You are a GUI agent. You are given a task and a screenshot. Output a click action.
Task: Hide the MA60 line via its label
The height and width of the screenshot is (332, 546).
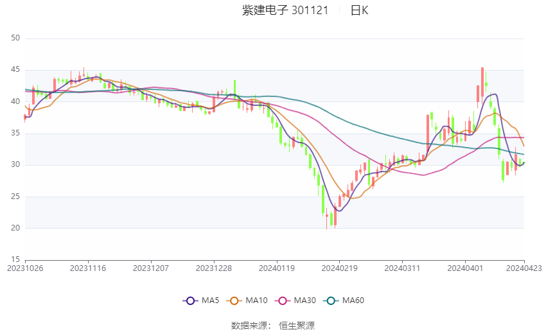pyautogui.click(x=353, y=301)
